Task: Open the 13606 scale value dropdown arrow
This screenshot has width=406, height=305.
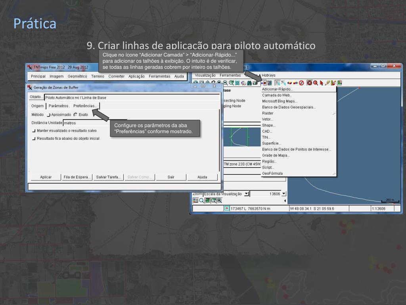Action: click(x=284, y=194)
